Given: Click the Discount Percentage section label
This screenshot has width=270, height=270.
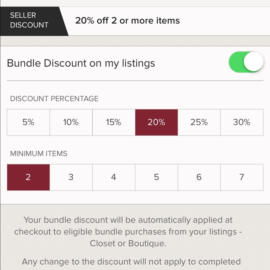Looking at the screenshot, I should [54, 99].
